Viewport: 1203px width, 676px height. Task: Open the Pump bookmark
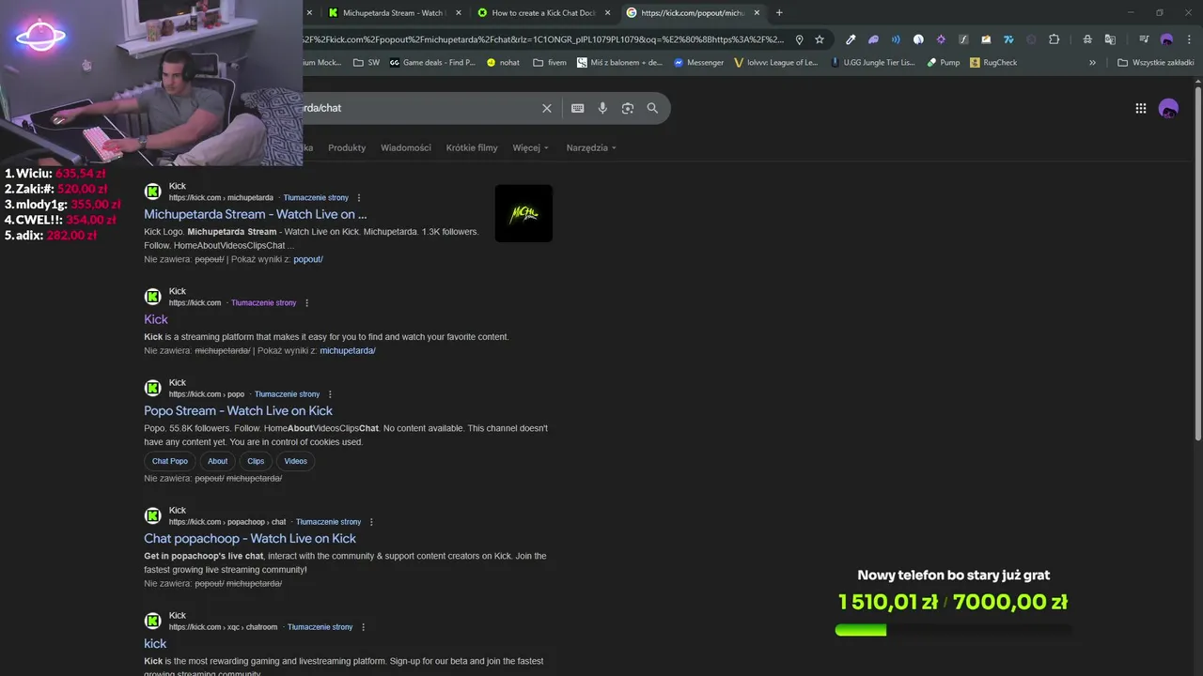point(943,63)
